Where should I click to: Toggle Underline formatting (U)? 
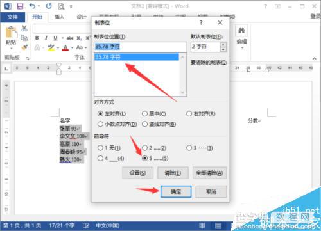point(55,38)
